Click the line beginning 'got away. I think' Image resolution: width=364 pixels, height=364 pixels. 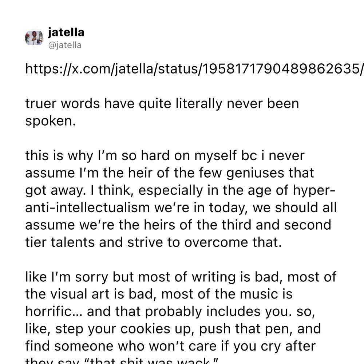pos(180,190)
